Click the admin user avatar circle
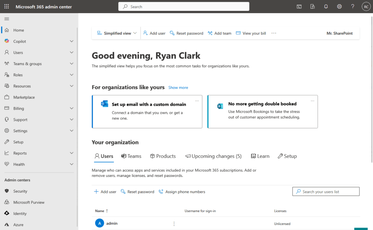The height and width of the screenshot is (230, 373). tap(99, 223)
